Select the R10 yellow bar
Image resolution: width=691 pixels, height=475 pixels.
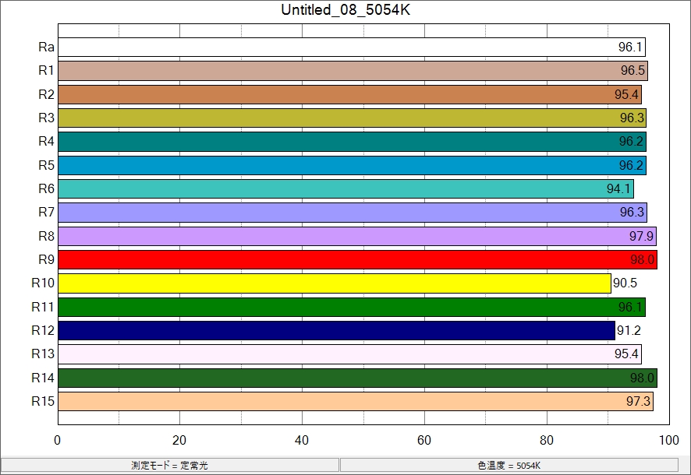click(335, 283)
